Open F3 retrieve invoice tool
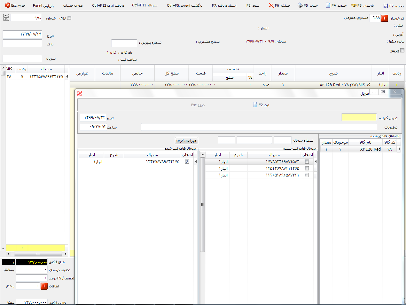The image size is (406, 305). click(354, 5)
